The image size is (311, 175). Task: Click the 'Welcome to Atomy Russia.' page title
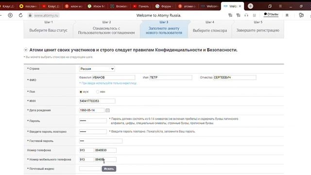point(159,15)
